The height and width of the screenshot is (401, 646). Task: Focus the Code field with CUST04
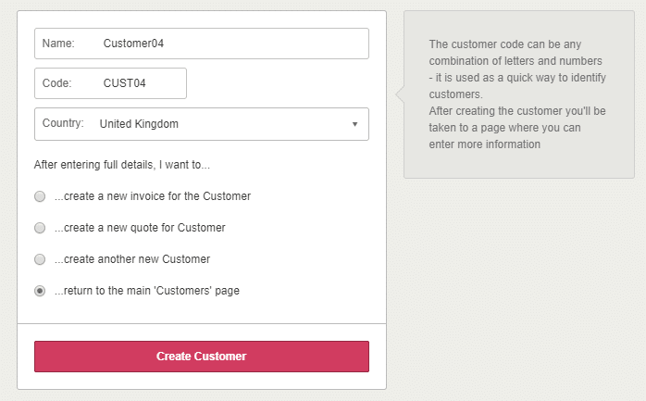tap(139, 83)
